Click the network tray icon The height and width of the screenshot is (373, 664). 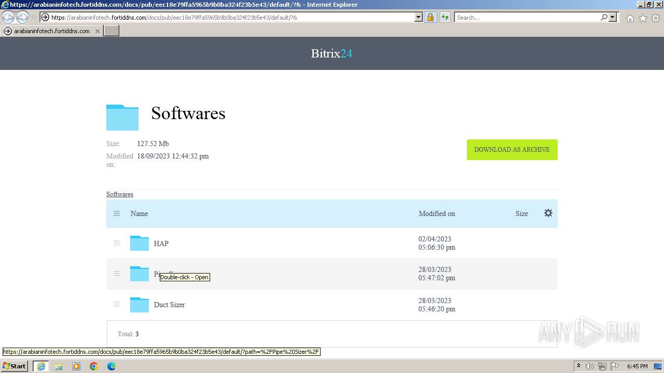[602, 366]
